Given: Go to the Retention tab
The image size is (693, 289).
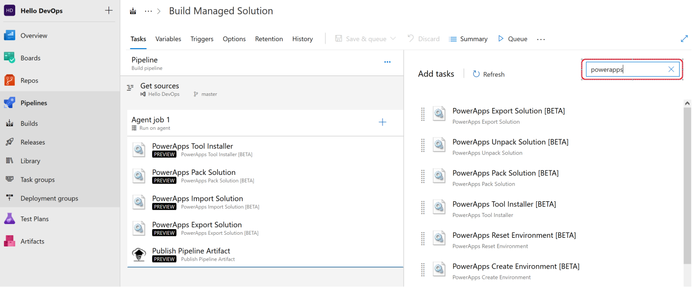Looking at the screenshot, I should point(269,39).
